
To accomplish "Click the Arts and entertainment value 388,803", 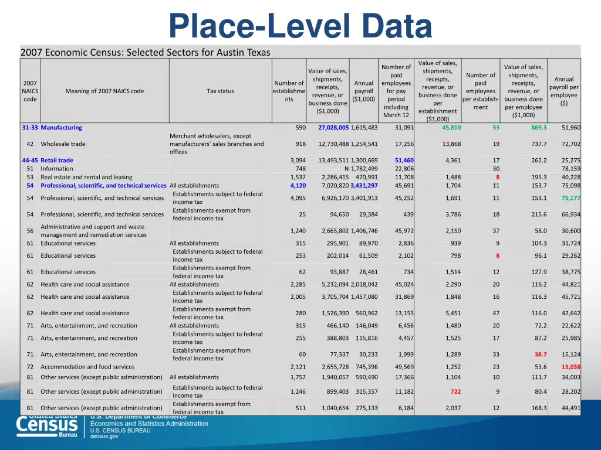I will [x=337, y=338].
